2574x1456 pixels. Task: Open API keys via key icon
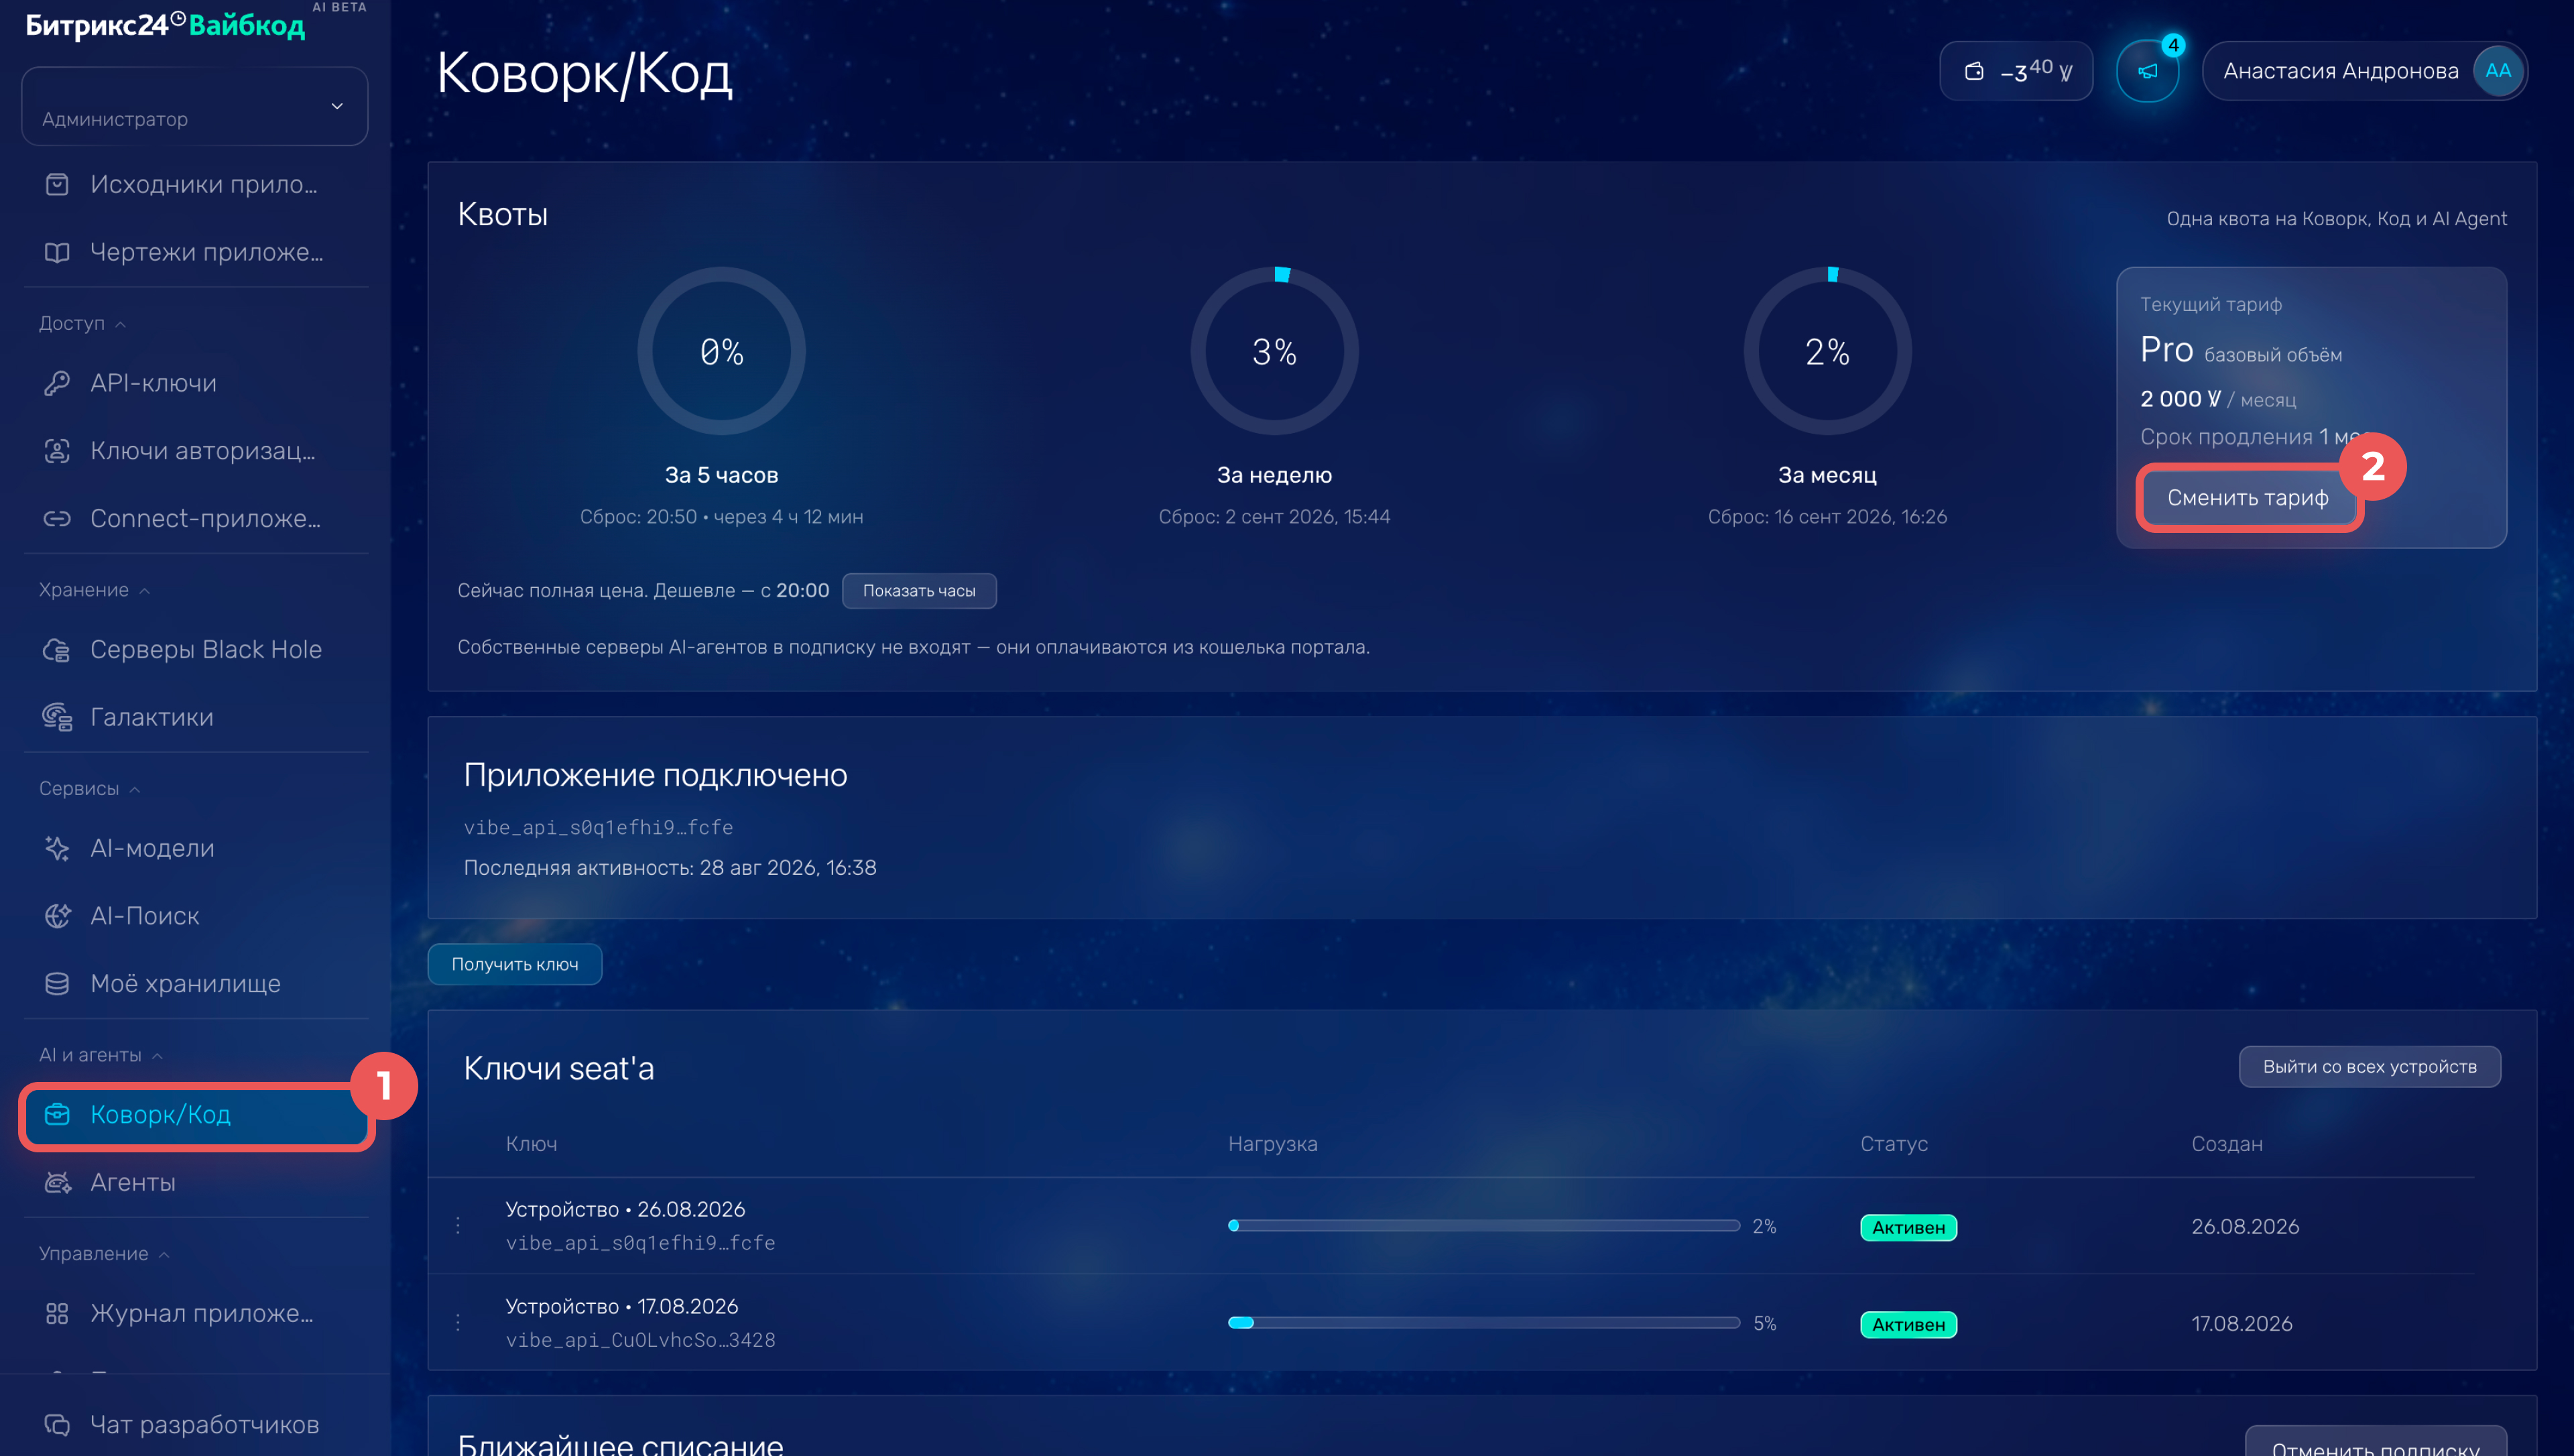pos(57,383)
